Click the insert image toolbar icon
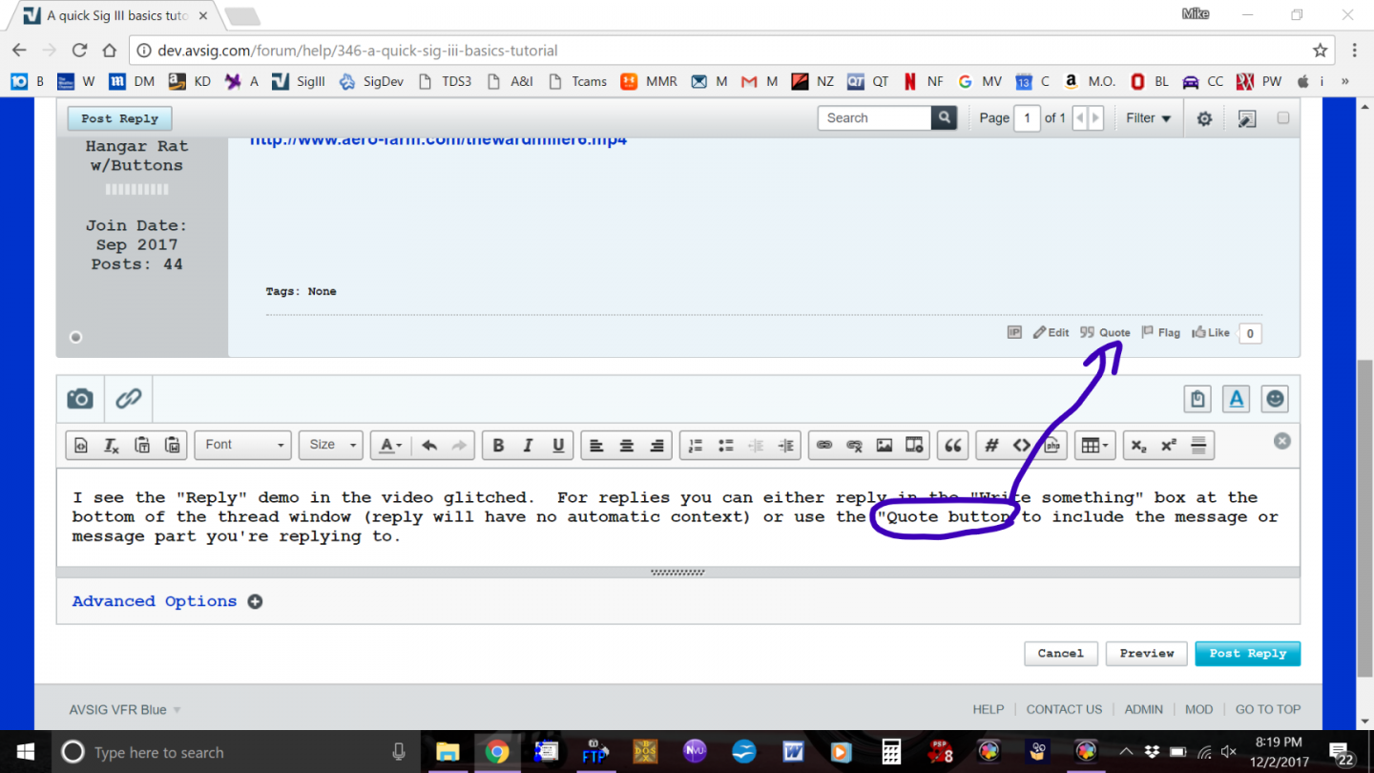 point(885,446)
